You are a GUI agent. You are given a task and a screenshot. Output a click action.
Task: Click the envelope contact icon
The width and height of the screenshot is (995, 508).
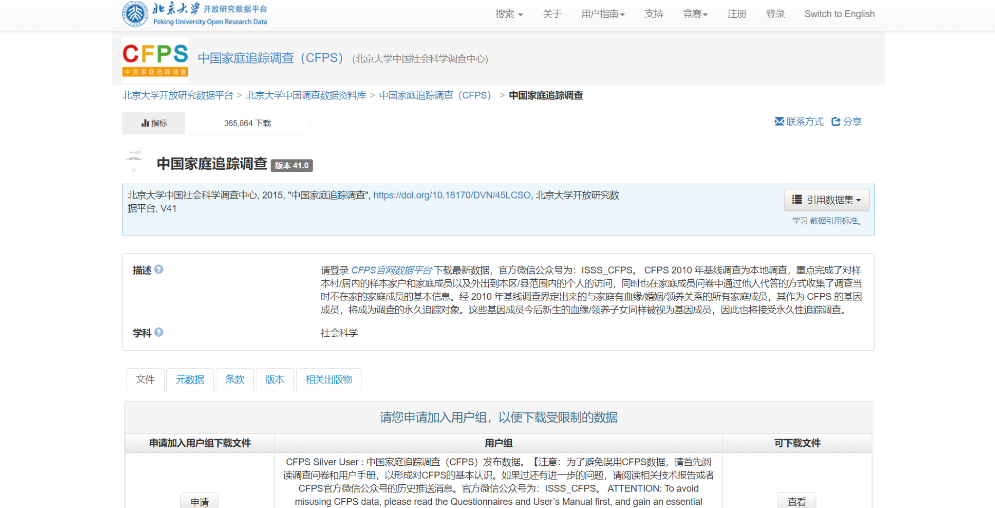point(779,122)
